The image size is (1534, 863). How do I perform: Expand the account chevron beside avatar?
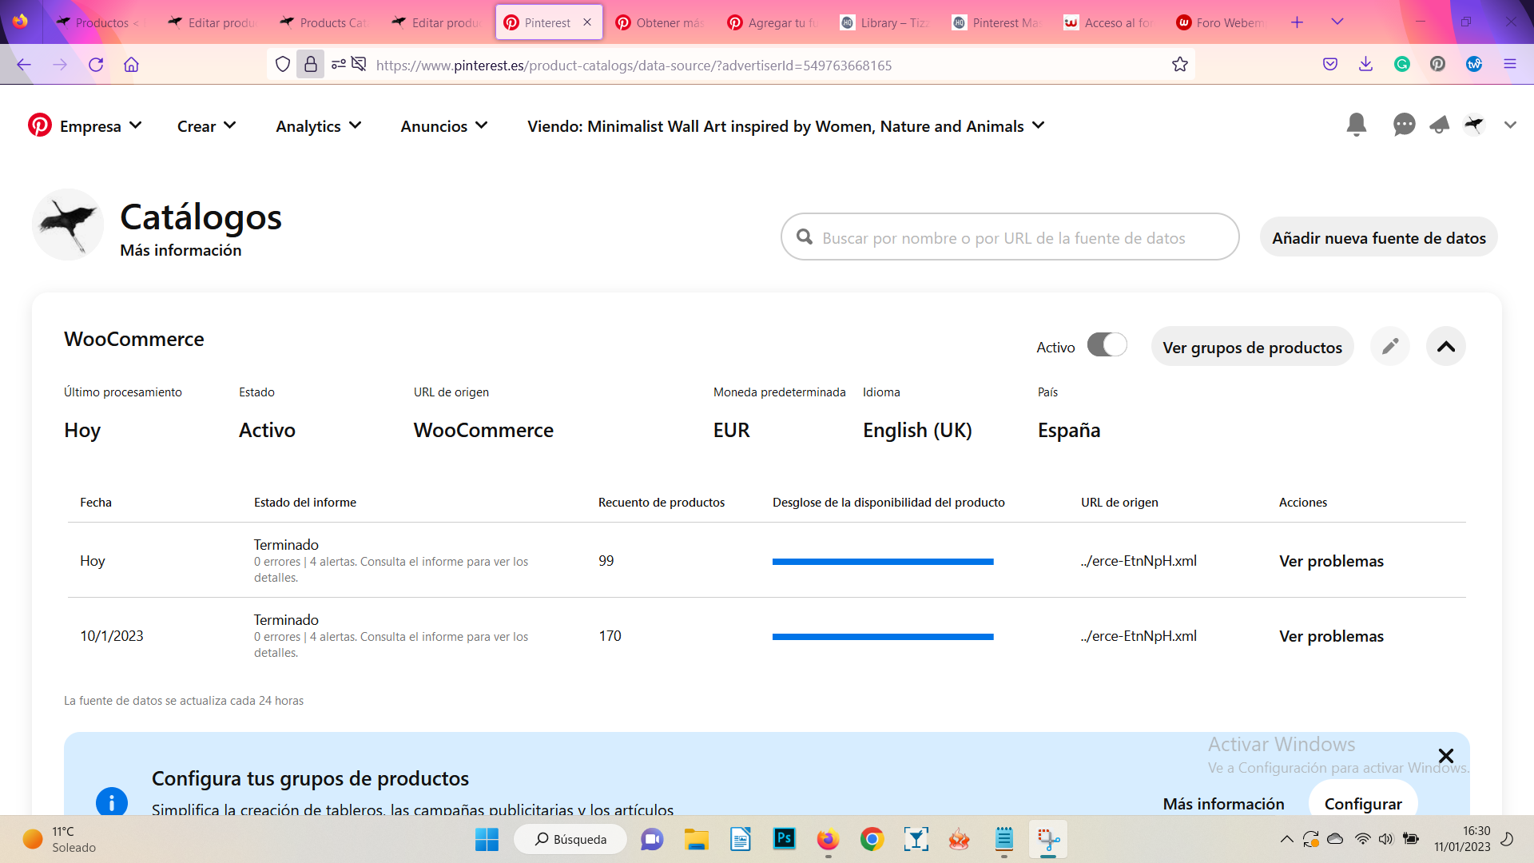[1510, 125]
